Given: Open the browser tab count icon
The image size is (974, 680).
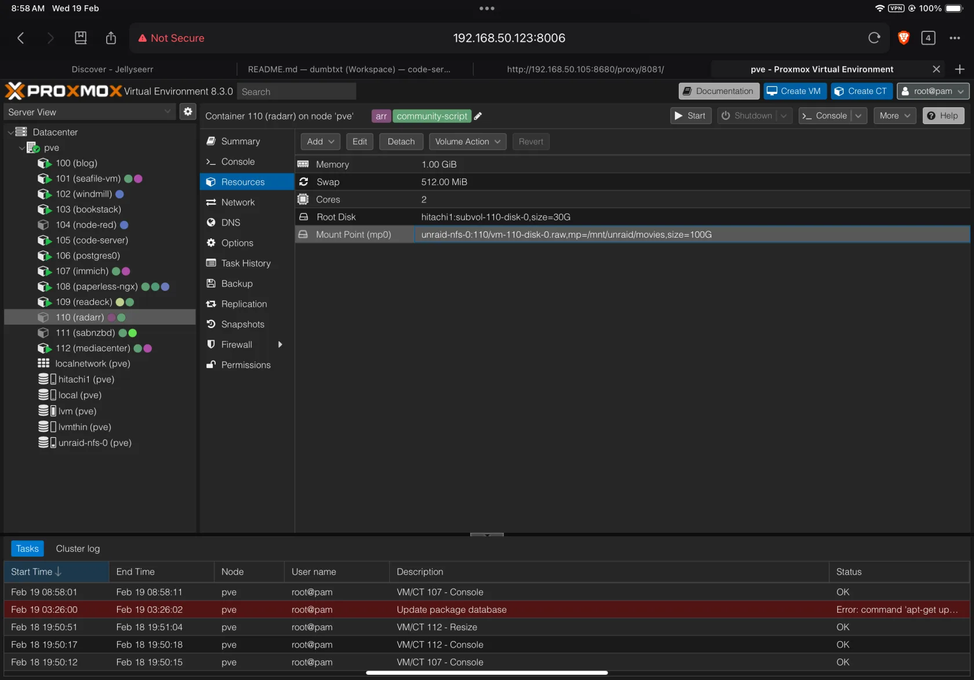Looking at the screenshot, I should point(928,38).
